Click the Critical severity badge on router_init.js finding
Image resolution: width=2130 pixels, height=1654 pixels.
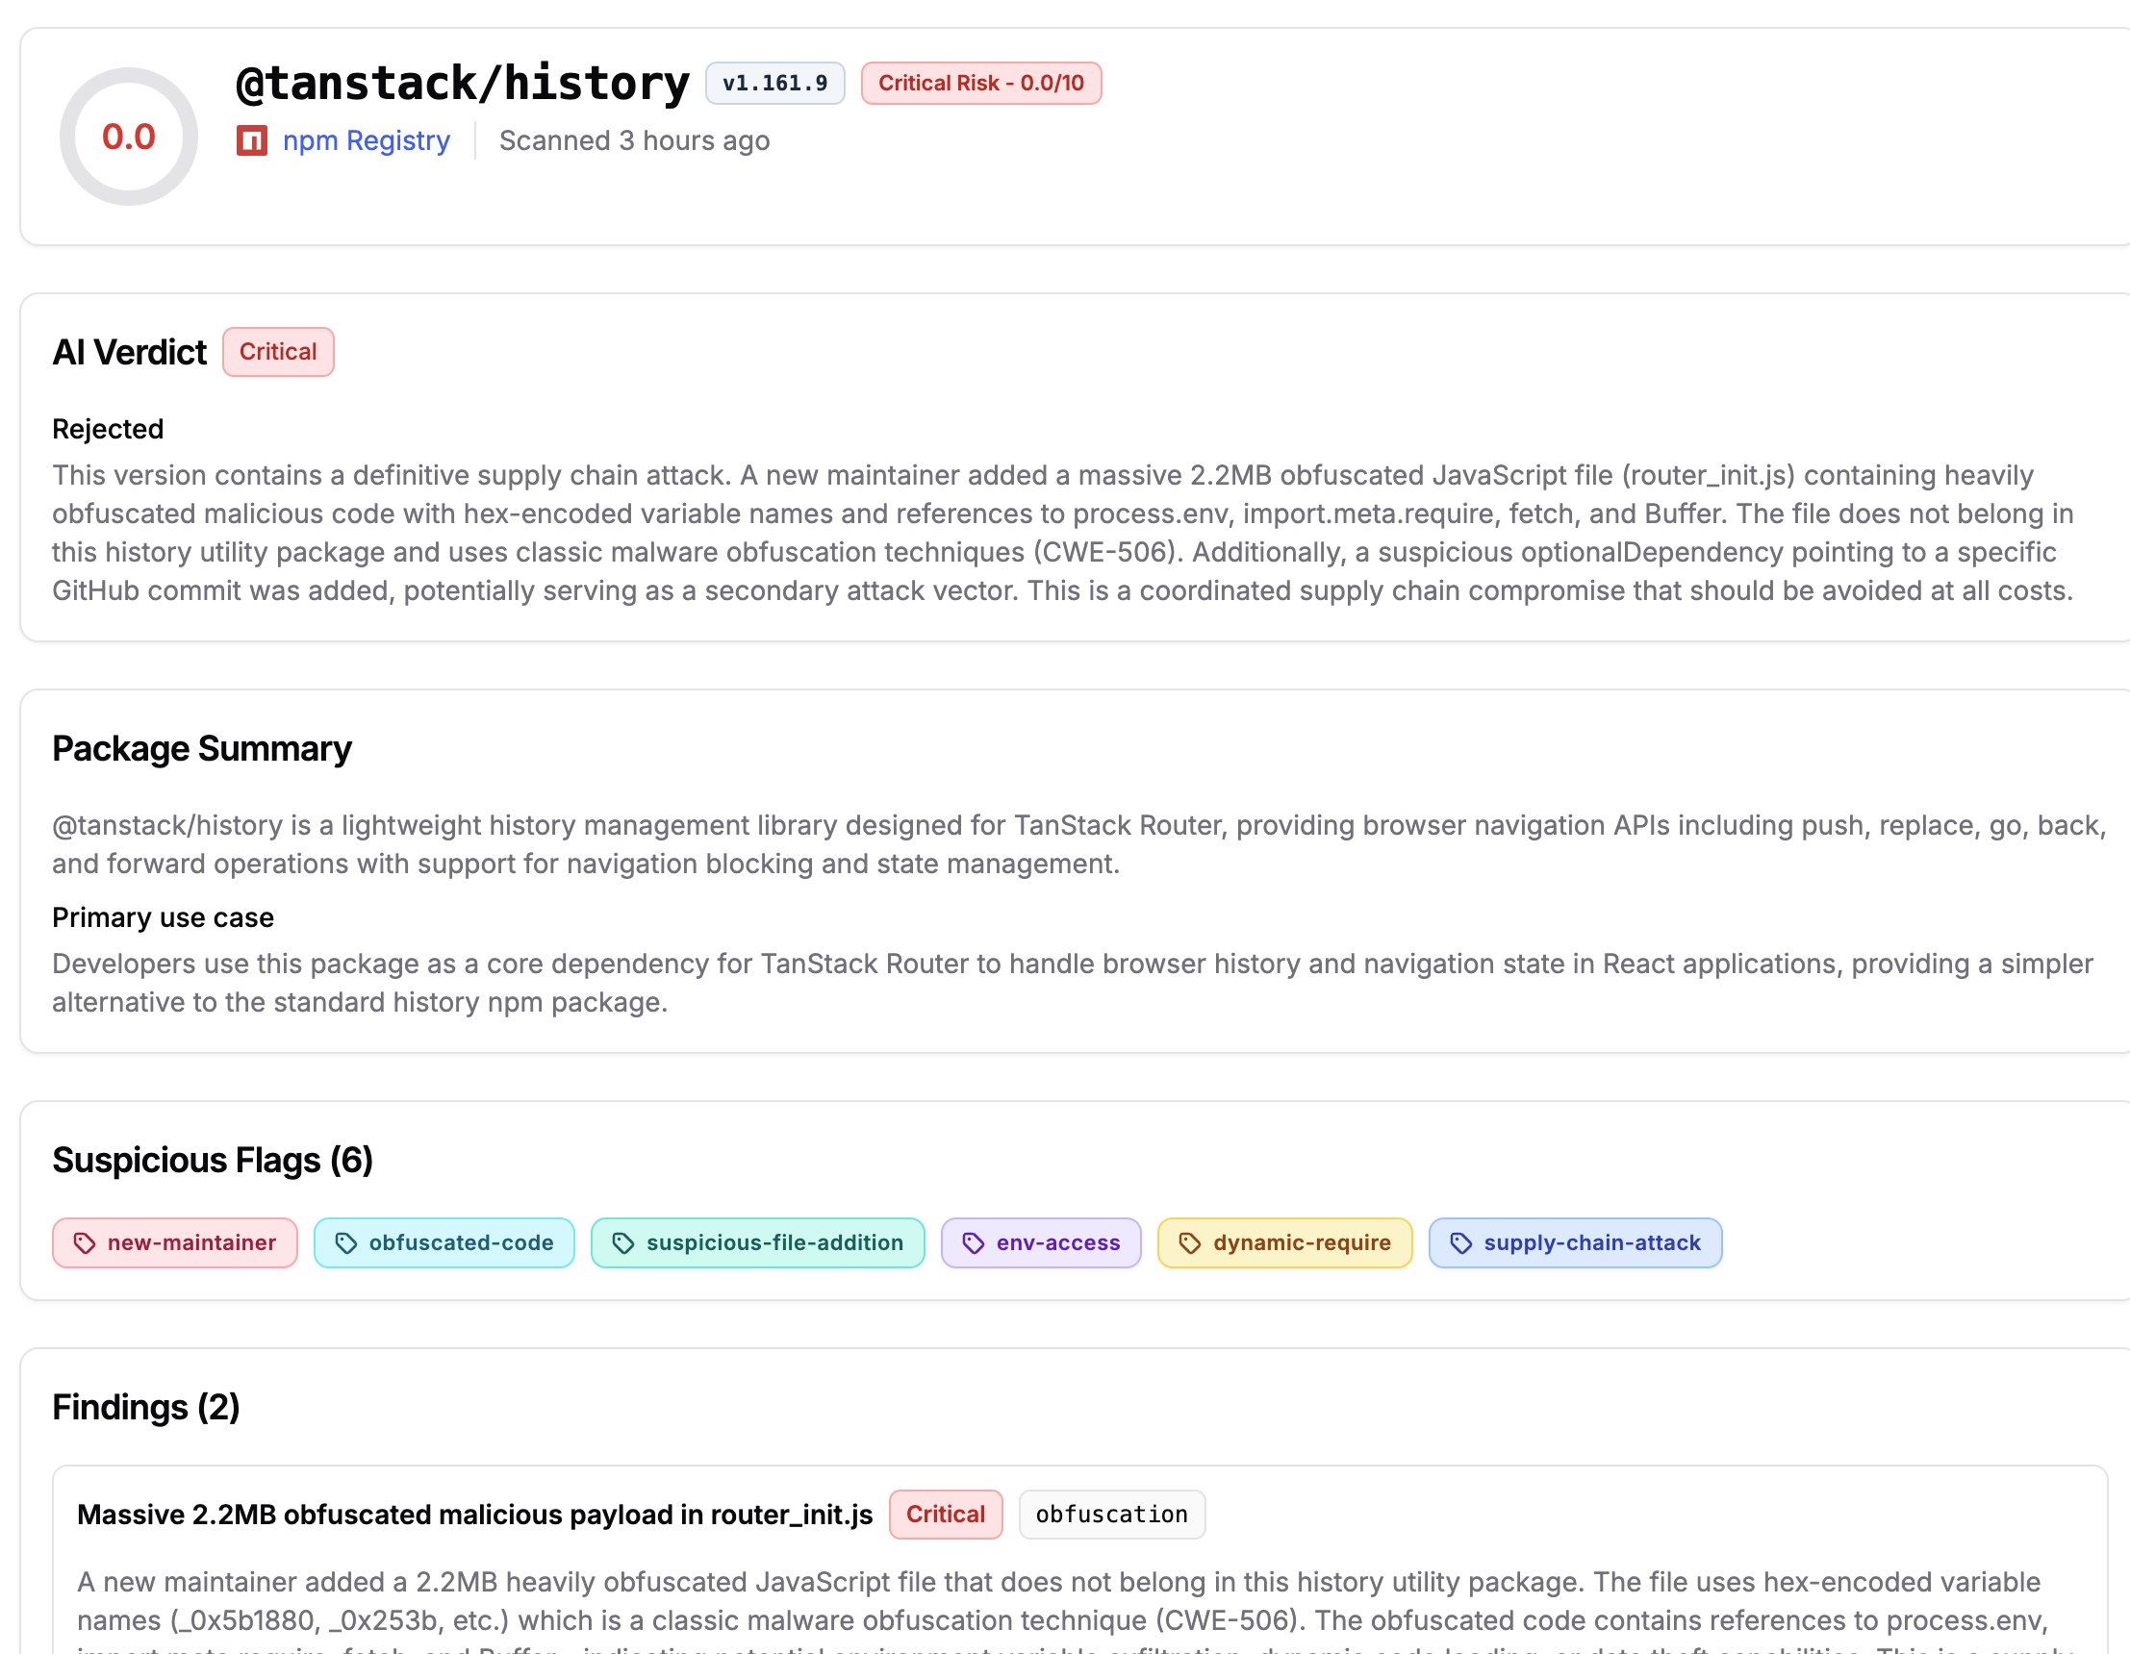(945, 1515)
